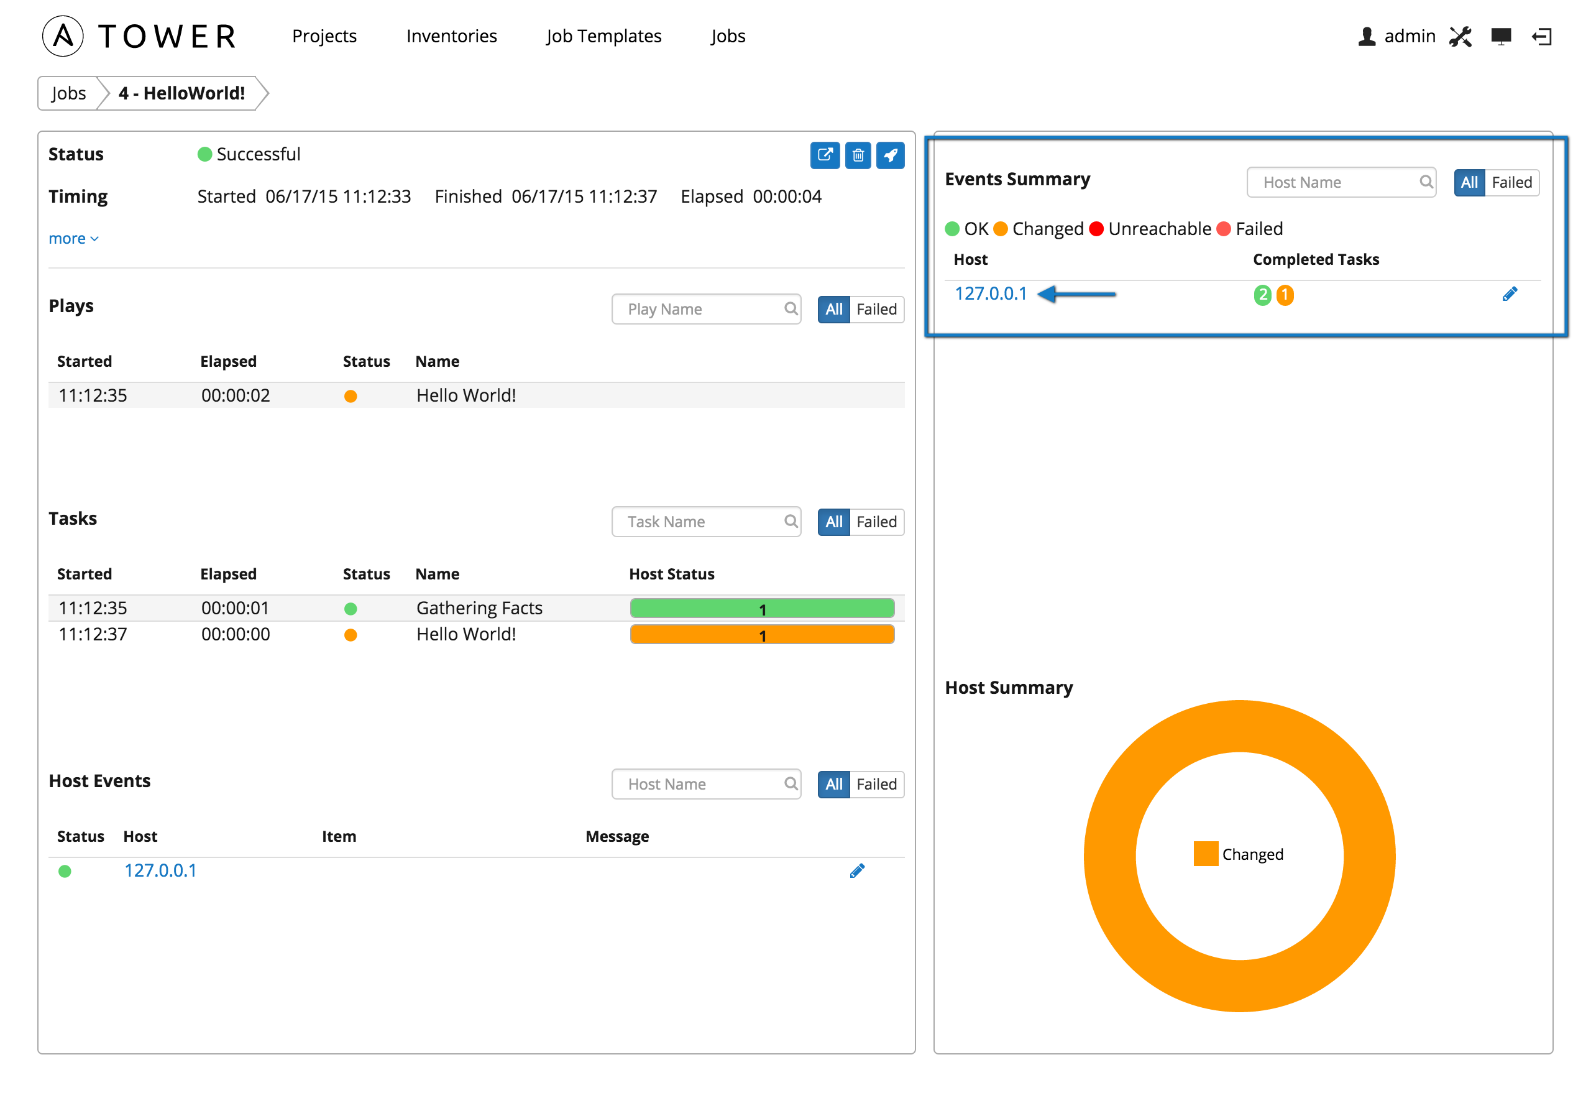Delete the job with the trash icon
The width and height of the screenshot is (1591, 1098).
click(858, 155)
